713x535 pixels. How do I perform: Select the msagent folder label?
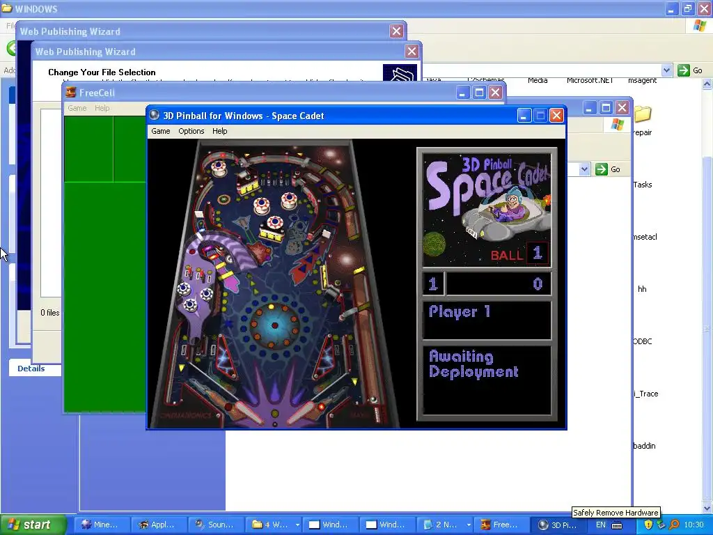(642, 81)
